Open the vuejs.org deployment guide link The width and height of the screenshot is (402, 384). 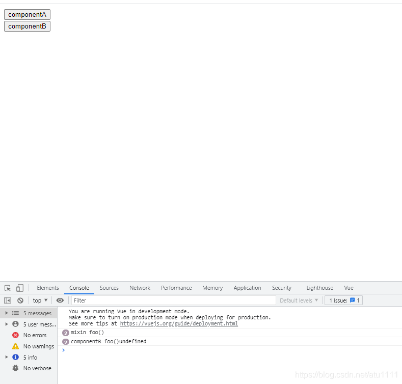coord(179,323)
